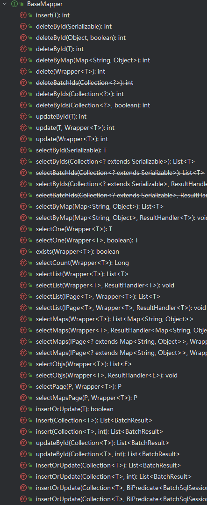This screenshot has width=207, height=505.
Task: Select 'selectList(Wrapper<T>): List<T>' method
Action: (x=82, y=274)
